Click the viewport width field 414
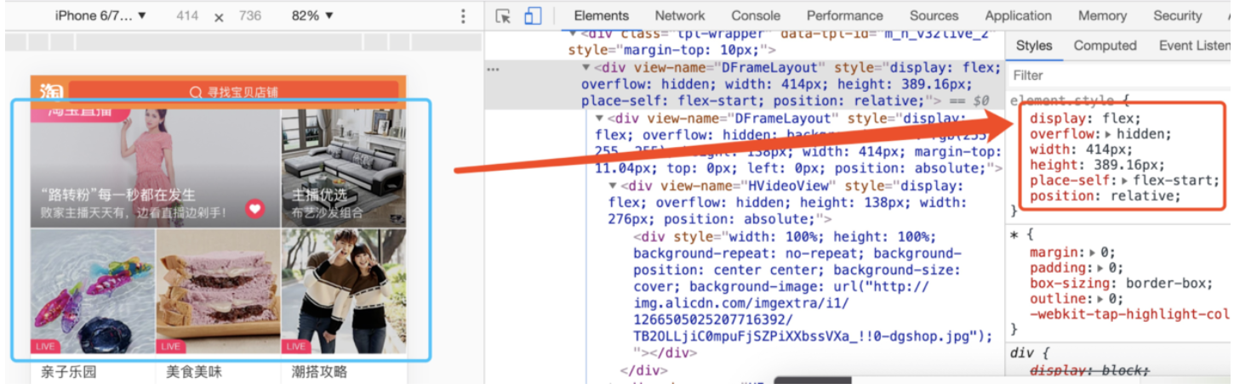 pyautogui.click(x=187, y=16)
